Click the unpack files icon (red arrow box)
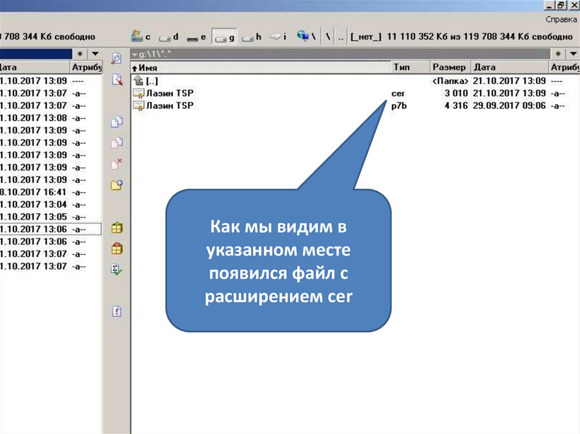The image size is (580, 434). pos(117,248)
